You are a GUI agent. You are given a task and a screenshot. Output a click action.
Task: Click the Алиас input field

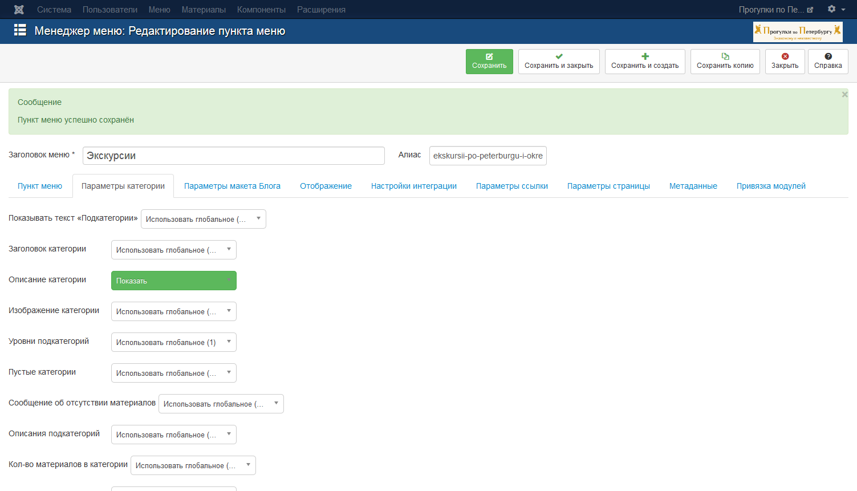coord(488,156)
